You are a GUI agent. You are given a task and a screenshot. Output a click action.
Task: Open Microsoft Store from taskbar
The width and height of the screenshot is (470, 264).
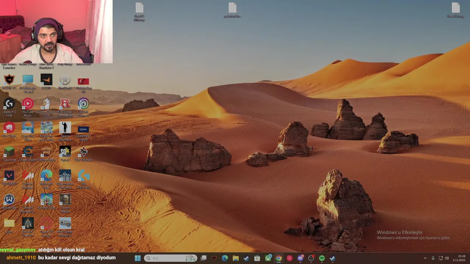click(x=257, y=258)
